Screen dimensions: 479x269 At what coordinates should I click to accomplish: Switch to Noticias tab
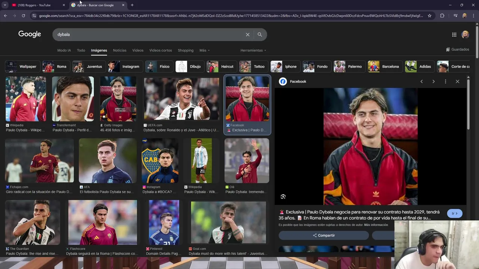(x=120, y=50)
